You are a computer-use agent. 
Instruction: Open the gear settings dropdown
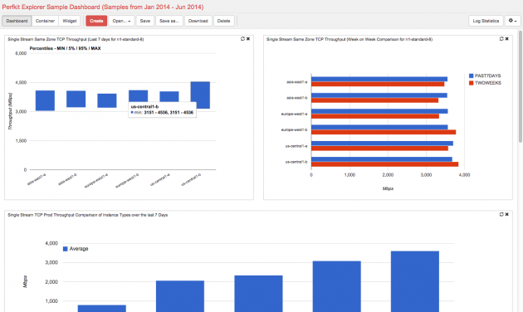512,21
